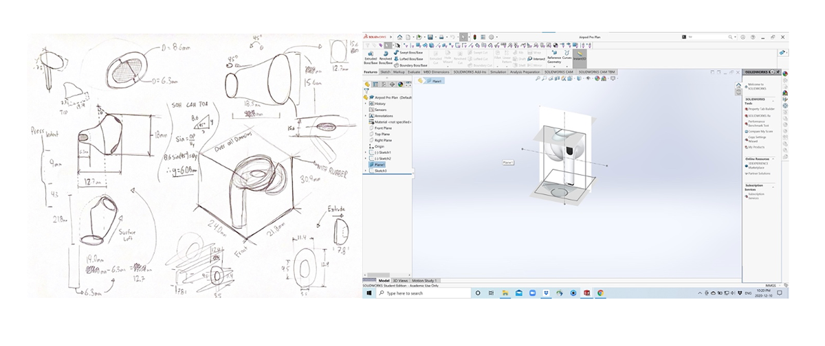Click the Print icon

click(x=441, y=37)
